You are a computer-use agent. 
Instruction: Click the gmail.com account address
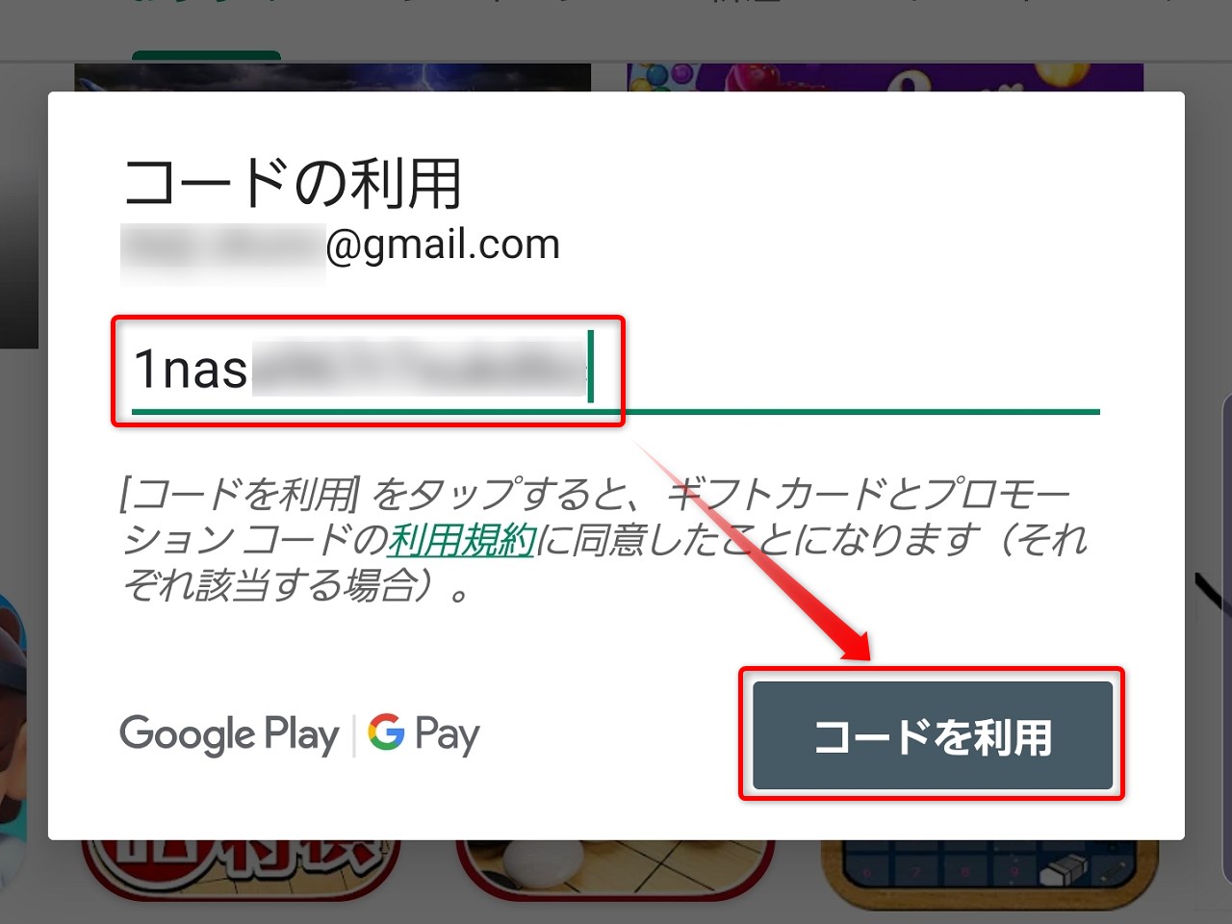(340, 244)
